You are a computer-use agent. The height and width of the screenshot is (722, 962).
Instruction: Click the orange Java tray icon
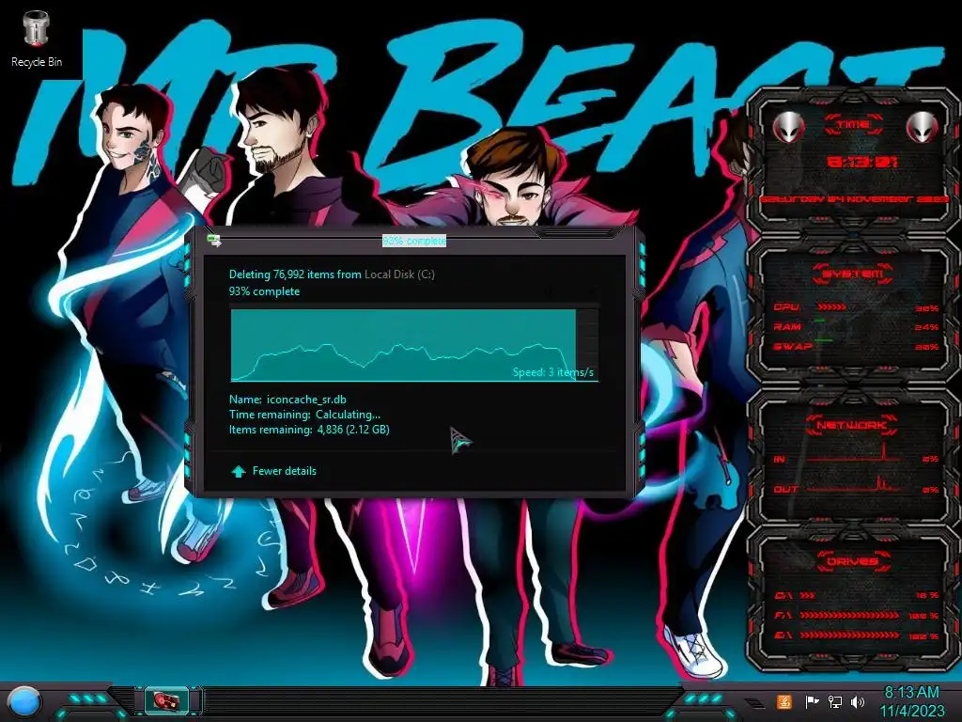(x=784, y=701)
